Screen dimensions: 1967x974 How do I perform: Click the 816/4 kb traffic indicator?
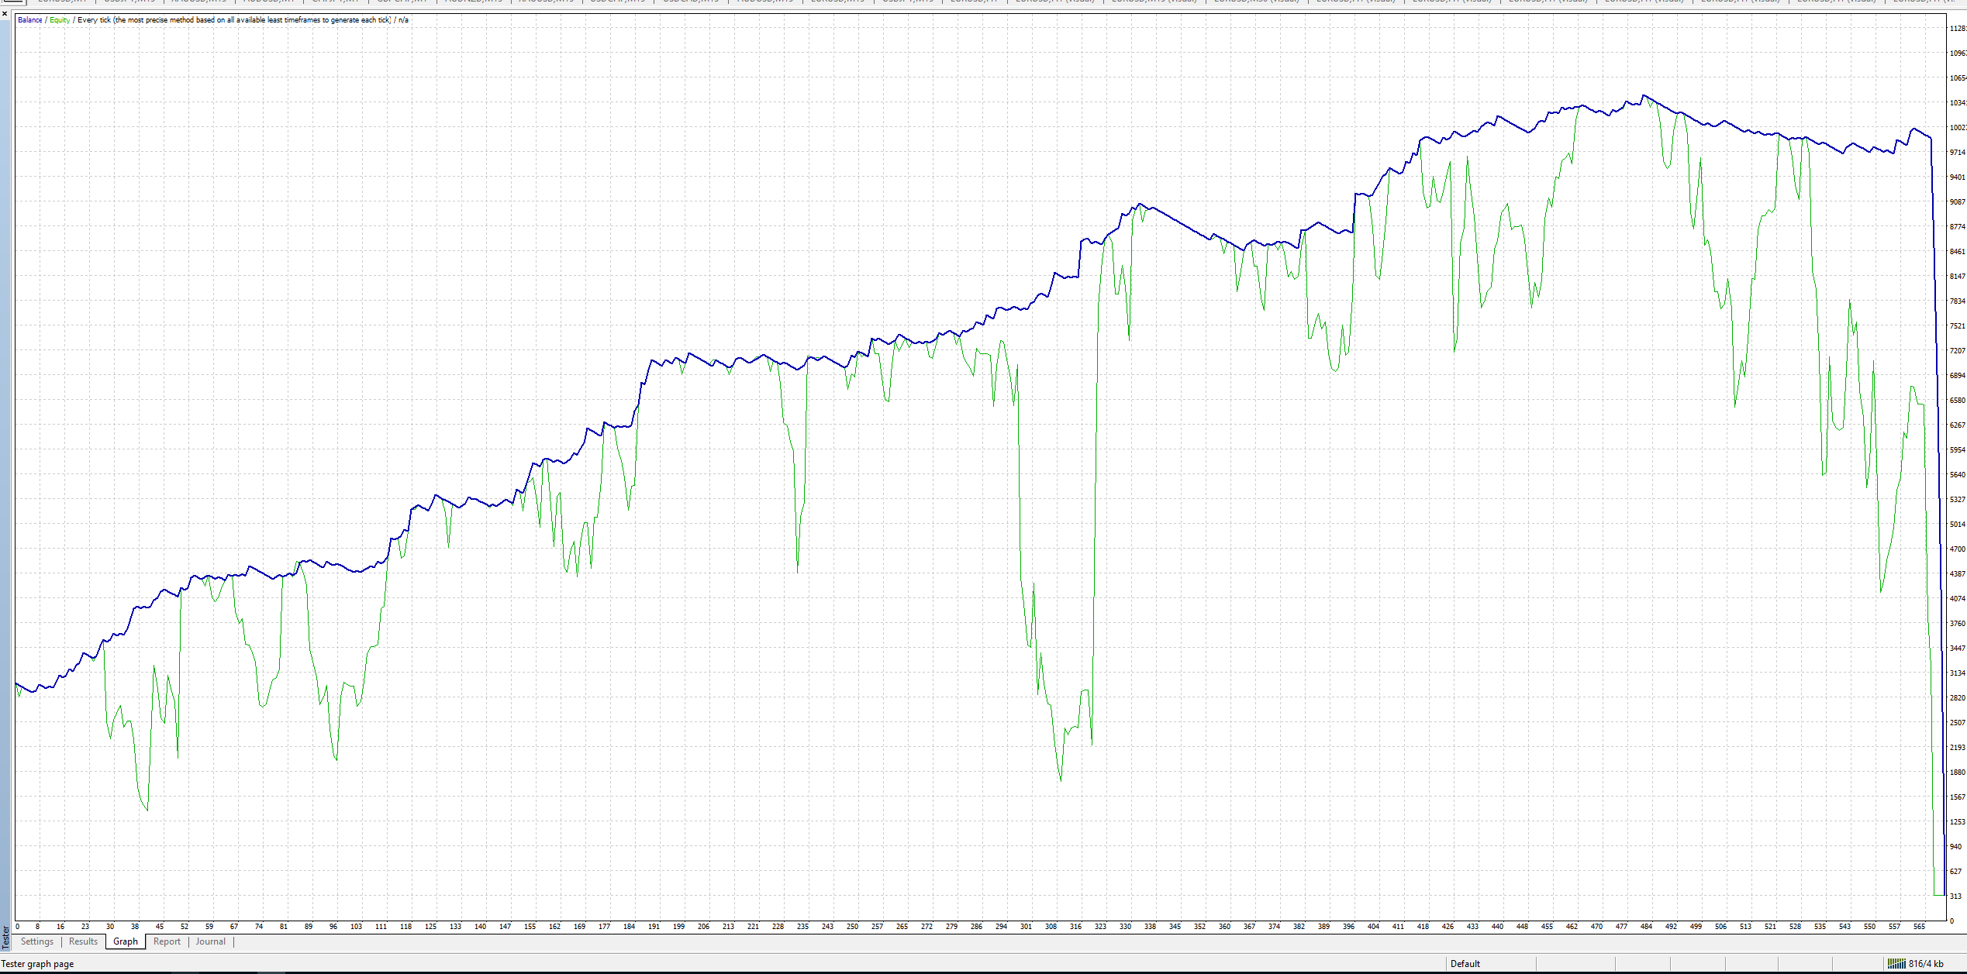click(1926, 964)
